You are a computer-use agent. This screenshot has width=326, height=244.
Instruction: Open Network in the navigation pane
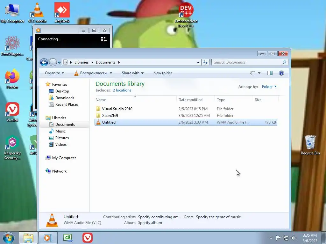[59, 171]
